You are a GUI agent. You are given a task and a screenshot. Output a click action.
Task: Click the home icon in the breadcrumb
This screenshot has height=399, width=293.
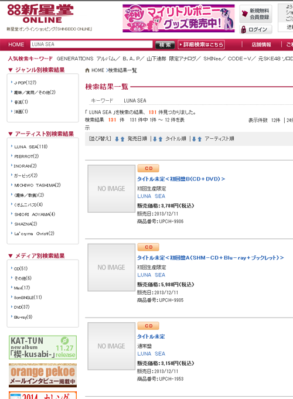(x=87, y=70)
